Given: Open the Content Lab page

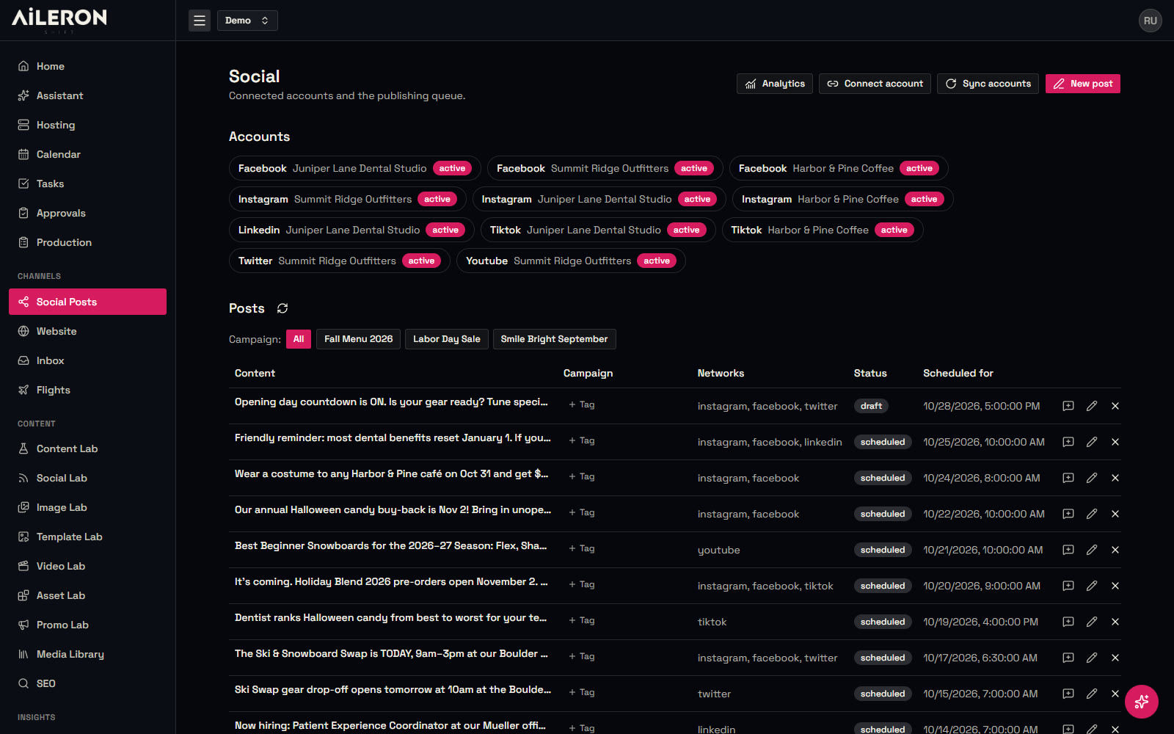Looking at the screenshot, I should (87, 448).
